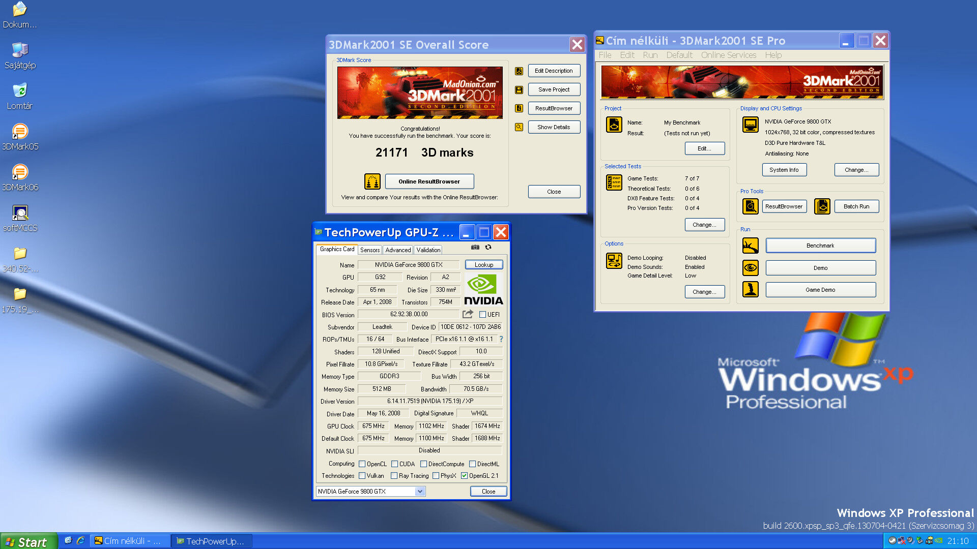Click the System Info button

tap(784, 170)
